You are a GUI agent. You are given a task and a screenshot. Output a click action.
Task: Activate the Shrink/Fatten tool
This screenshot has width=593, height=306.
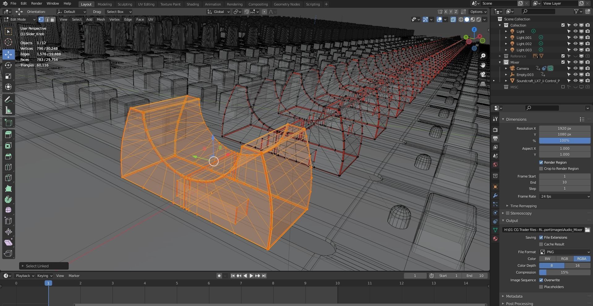[x=8, y=232]
